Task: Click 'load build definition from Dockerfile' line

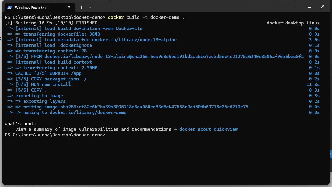Action: coord(75,29)
